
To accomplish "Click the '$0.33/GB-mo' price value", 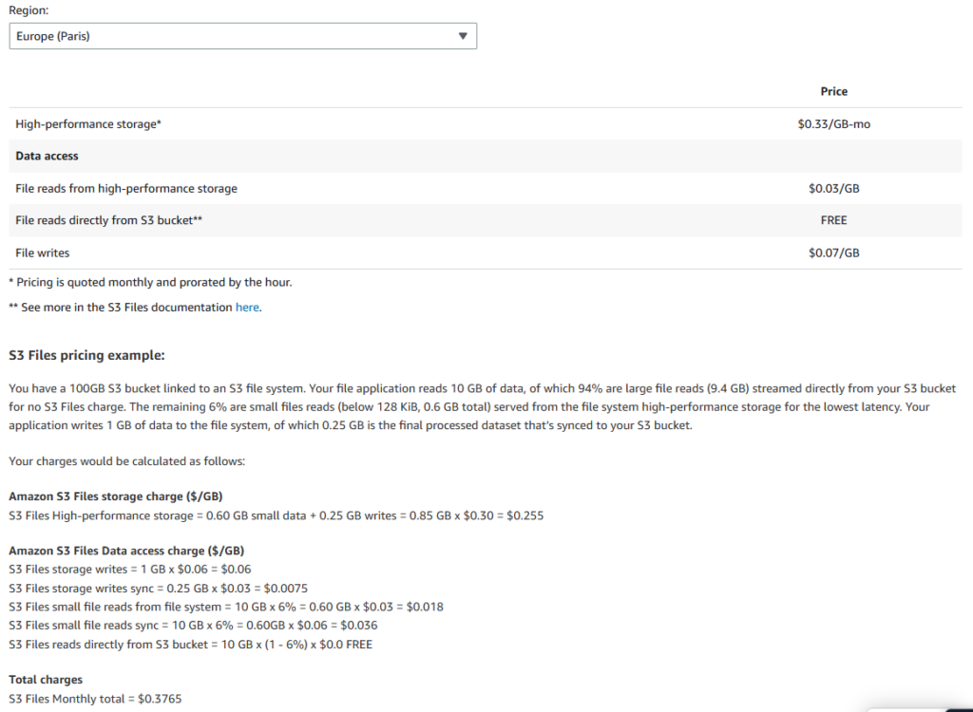I will 833,124.
